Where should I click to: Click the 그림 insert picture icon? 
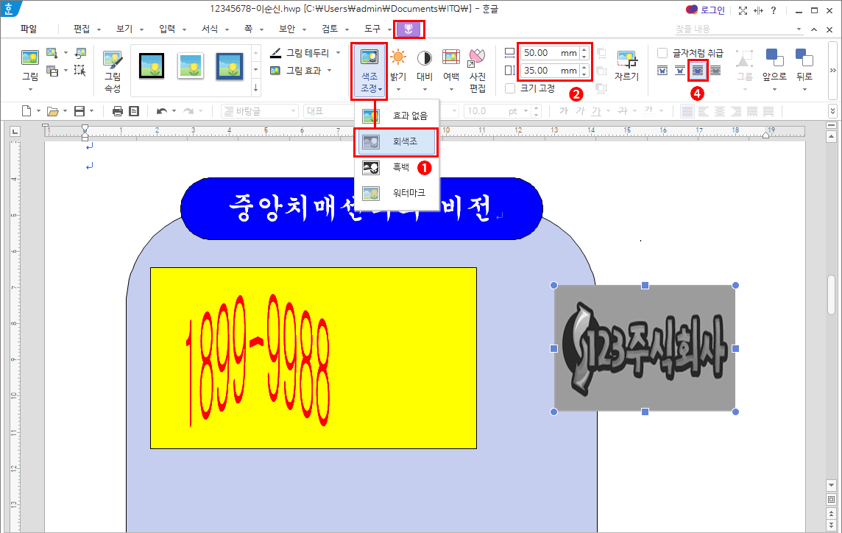pyautogui.click(x=30, y=57)
